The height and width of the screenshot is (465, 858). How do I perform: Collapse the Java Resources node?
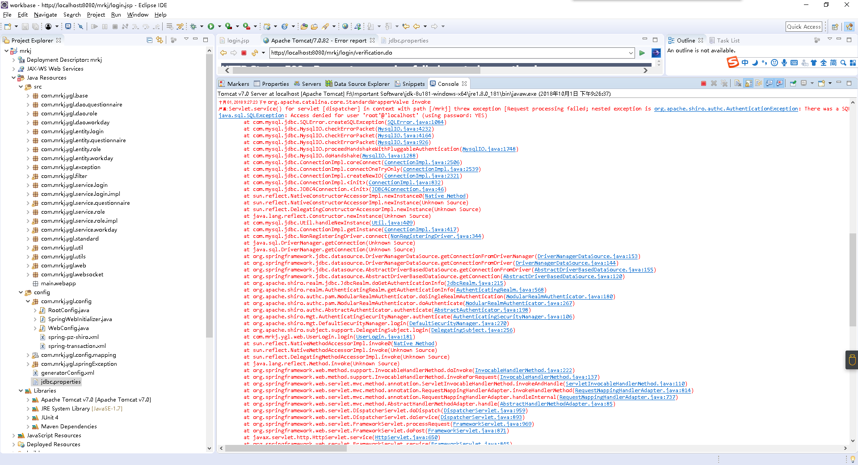point(13,78)
